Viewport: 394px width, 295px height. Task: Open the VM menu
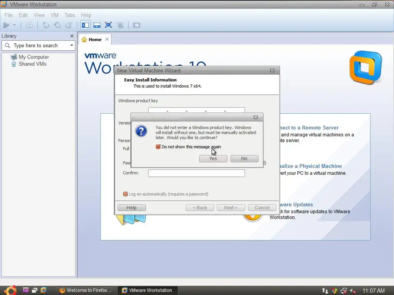(55, 15)
